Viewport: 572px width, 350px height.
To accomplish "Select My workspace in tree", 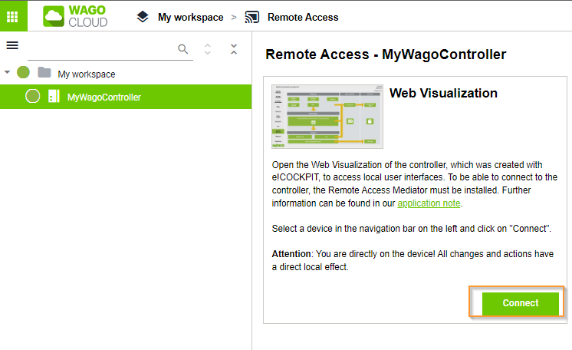I will (x=87, y=74).
